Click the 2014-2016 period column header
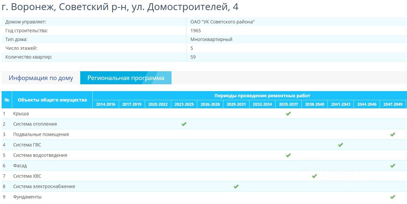 106,104
